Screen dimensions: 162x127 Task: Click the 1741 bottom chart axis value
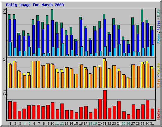pyautogui.click(x=5, y=93)
